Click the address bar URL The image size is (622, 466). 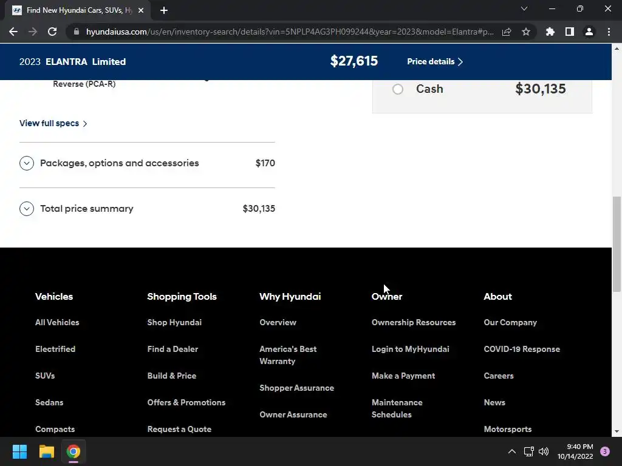(x=290, y=32)
